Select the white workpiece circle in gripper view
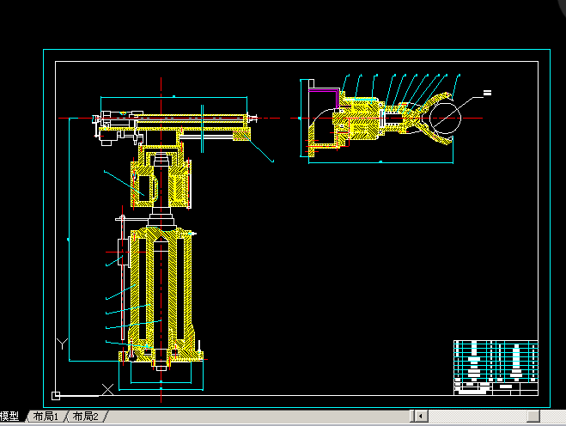566x426 pixels. [x=445, y=118]
